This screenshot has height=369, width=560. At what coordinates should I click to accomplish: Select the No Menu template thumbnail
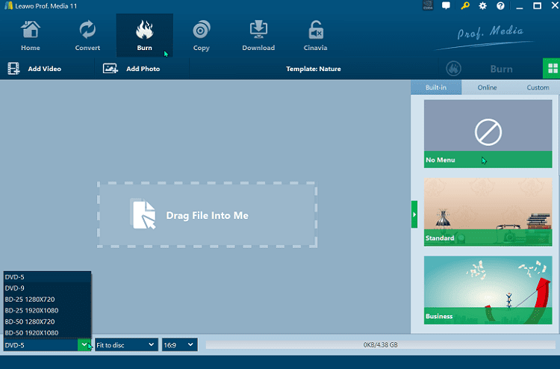488,134
